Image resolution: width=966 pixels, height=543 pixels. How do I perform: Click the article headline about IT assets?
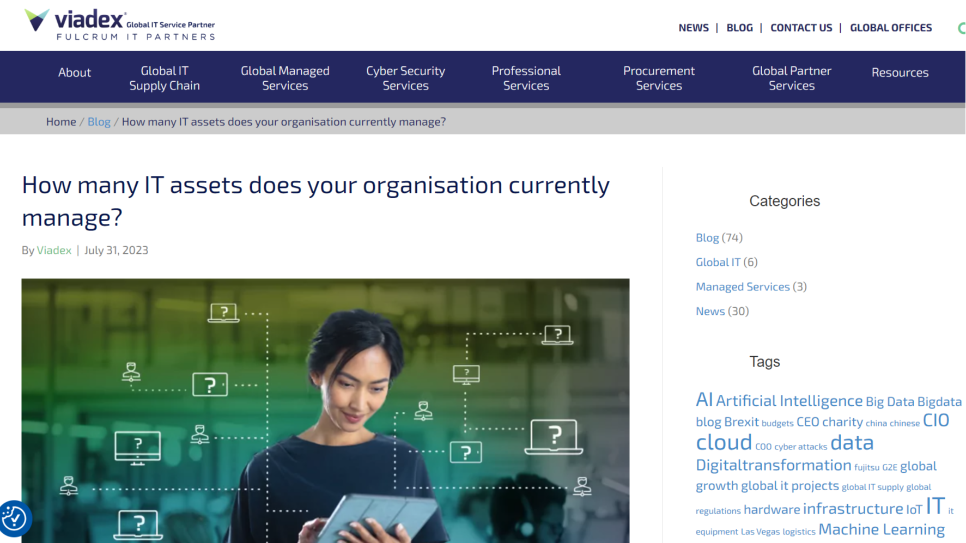(315, 201)
